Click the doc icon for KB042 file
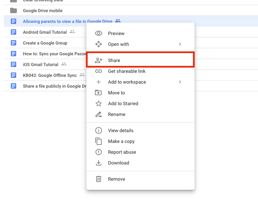 (x=14, y=75)
